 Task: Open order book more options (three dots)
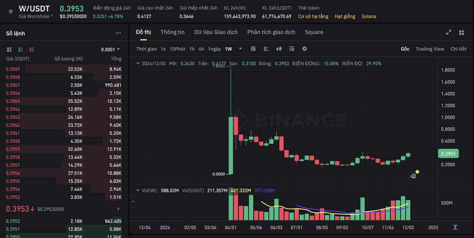point(118,33)
